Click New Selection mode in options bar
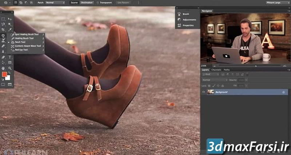The image size is (291, 155). [16, 3]
